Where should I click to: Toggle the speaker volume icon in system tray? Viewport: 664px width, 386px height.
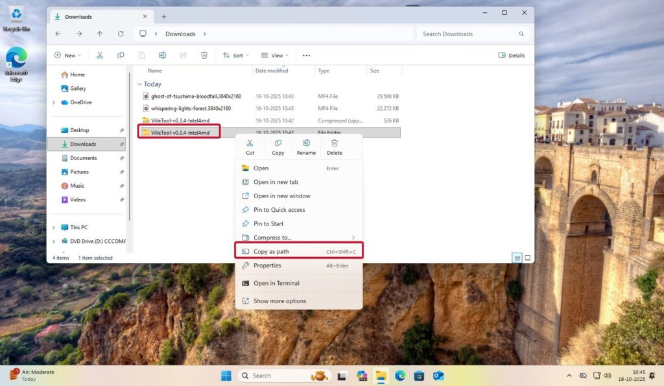pos(606,375)
